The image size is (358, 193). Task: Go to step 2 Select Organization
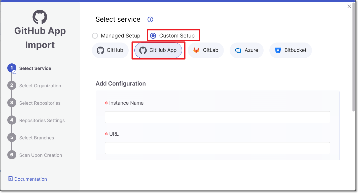tap(34, 86)
